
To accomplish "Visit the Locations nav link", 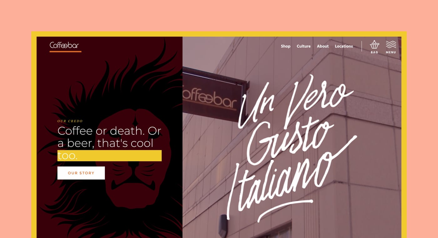I will 344,46.
